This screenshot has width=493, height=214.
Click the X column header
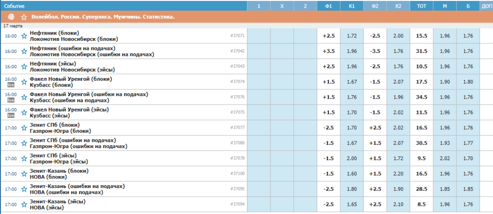point(282,6)
